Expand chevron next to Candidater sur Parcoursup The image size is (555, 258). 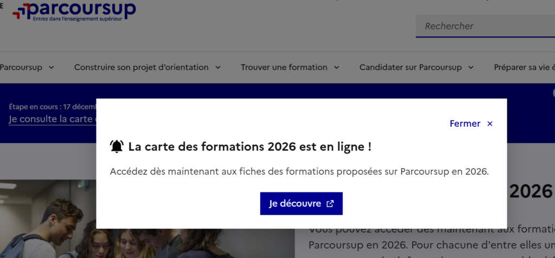point(471,68)
